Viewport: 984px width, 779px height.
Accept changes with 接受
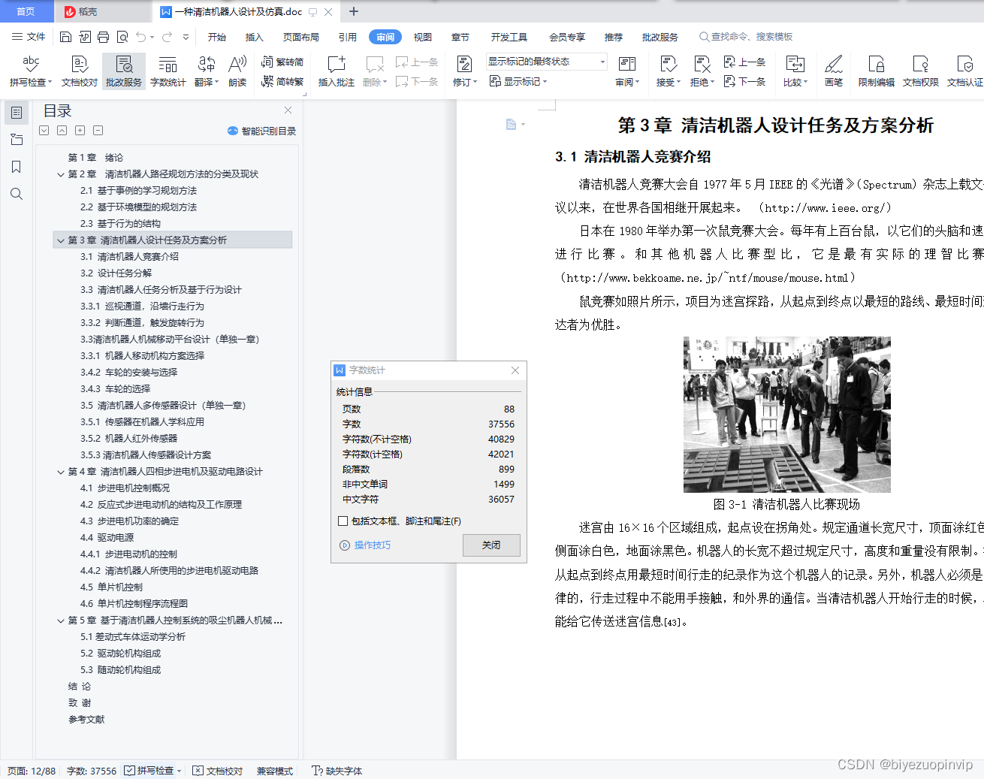(x=668, y=71)
